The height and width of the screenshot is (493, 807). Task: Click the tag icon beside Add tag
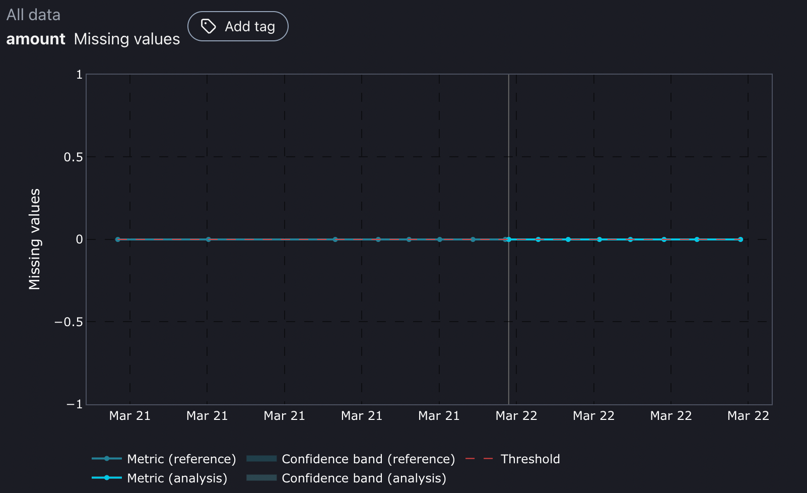tap(208, 26)
